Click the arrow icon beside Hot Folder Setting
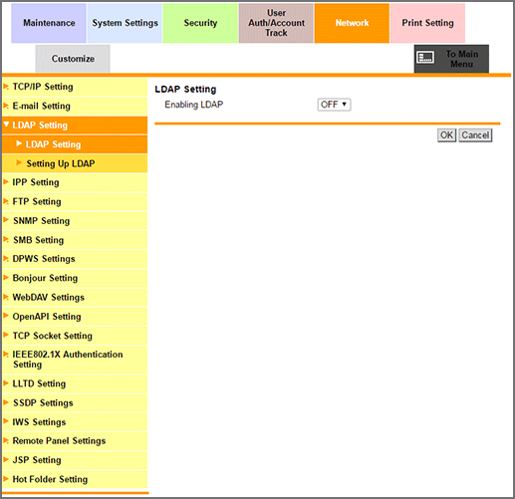 coord(6,479)
